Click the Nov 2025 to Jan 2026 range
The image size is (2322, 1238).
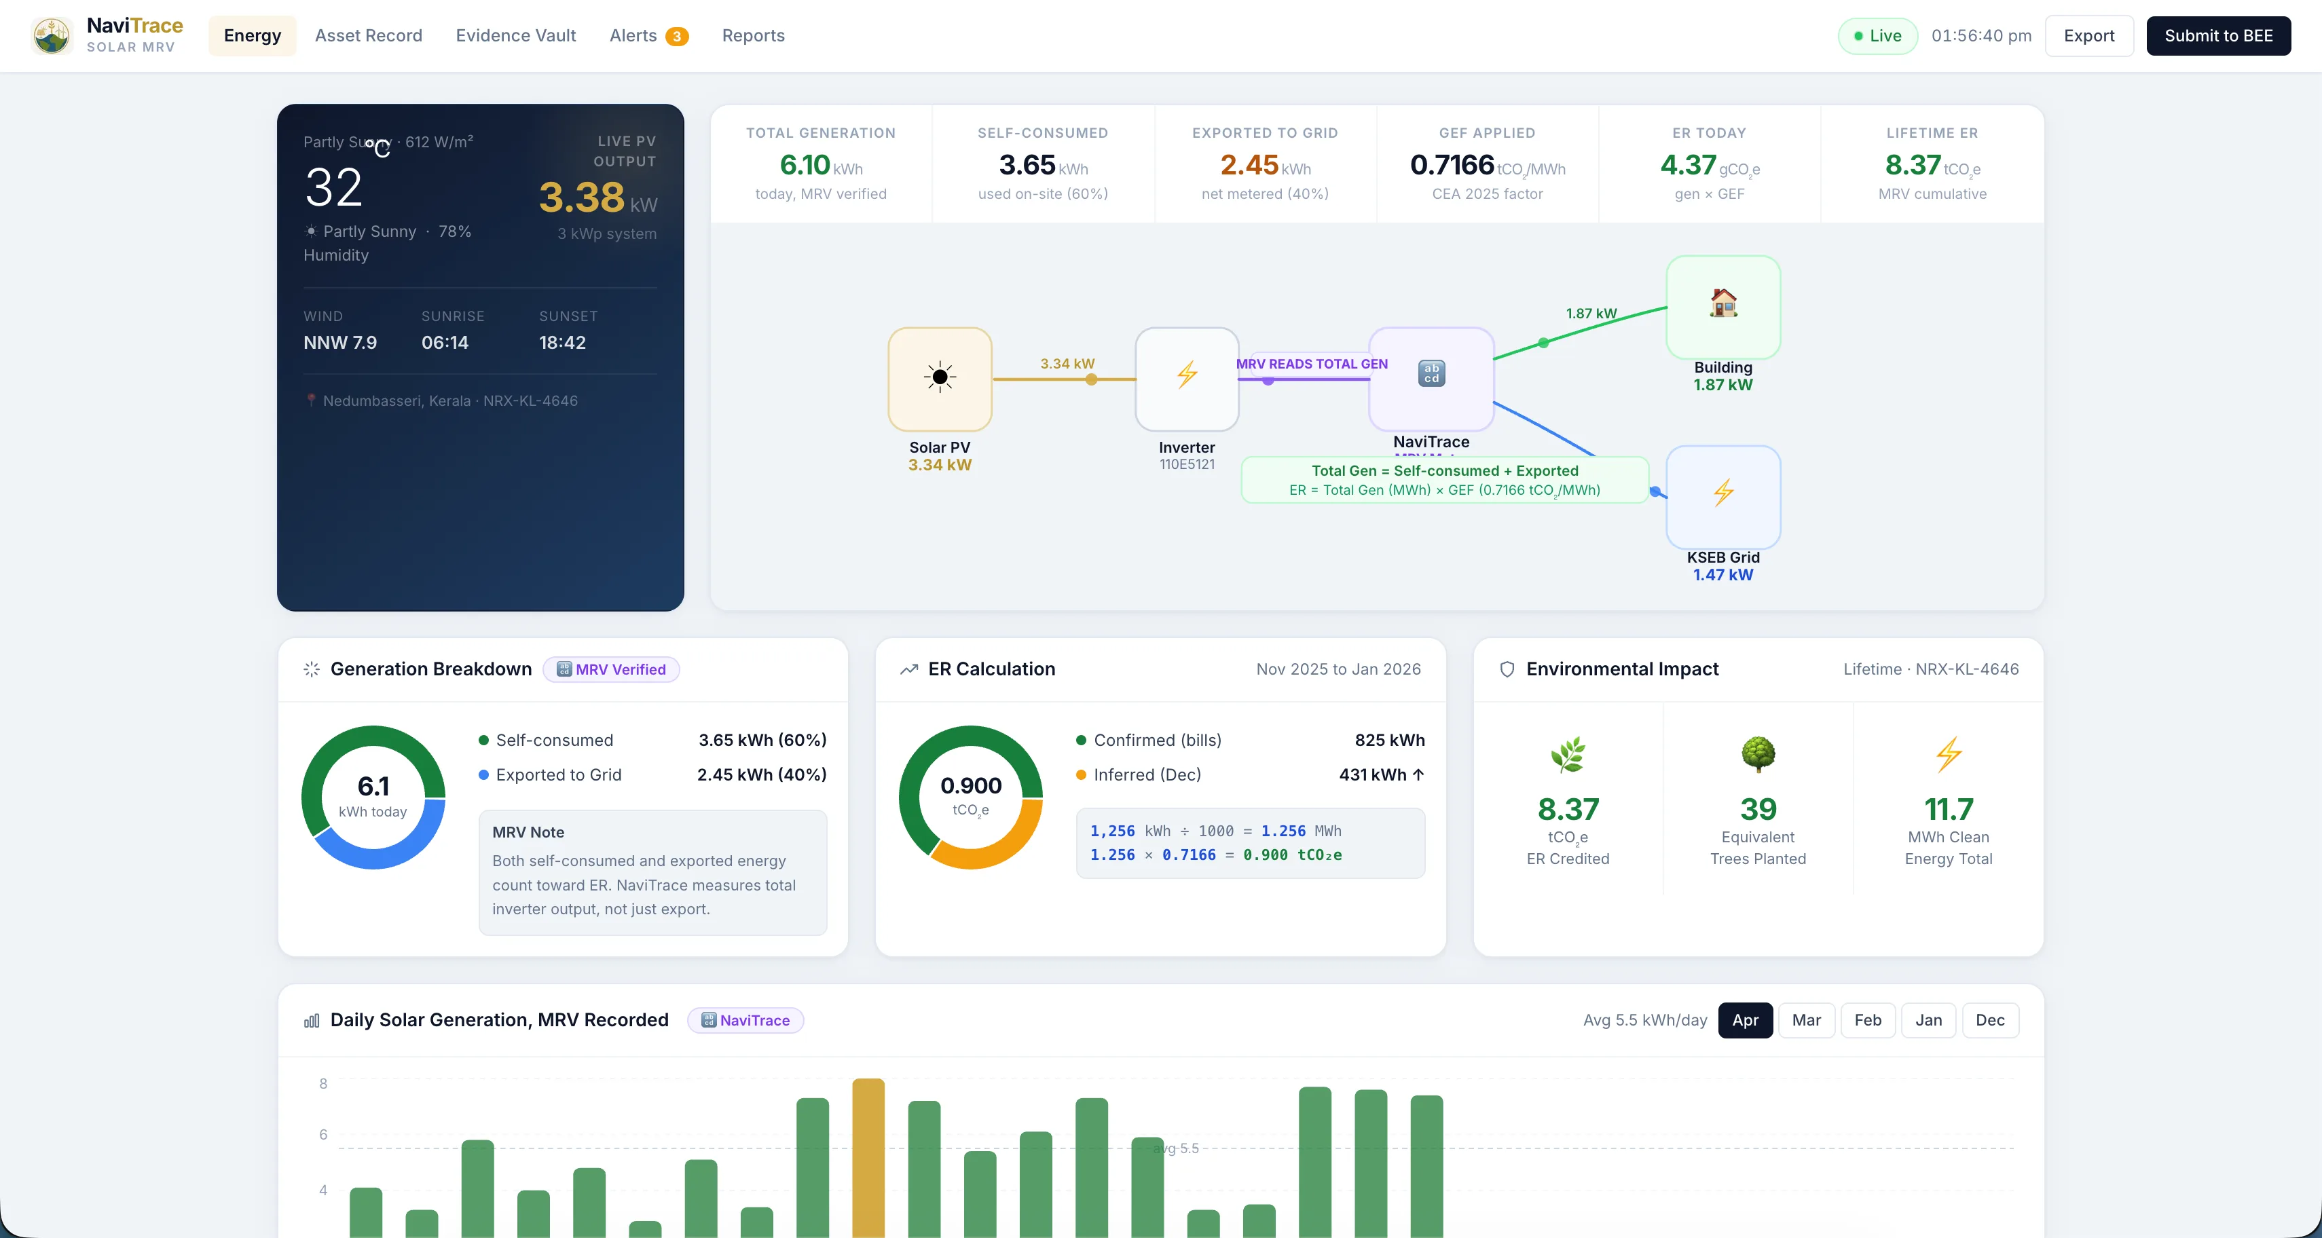[1338, 669]
